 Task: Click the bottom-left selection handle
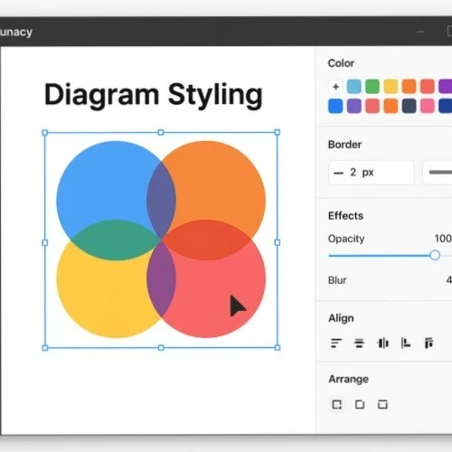click(x=45, y=348)
